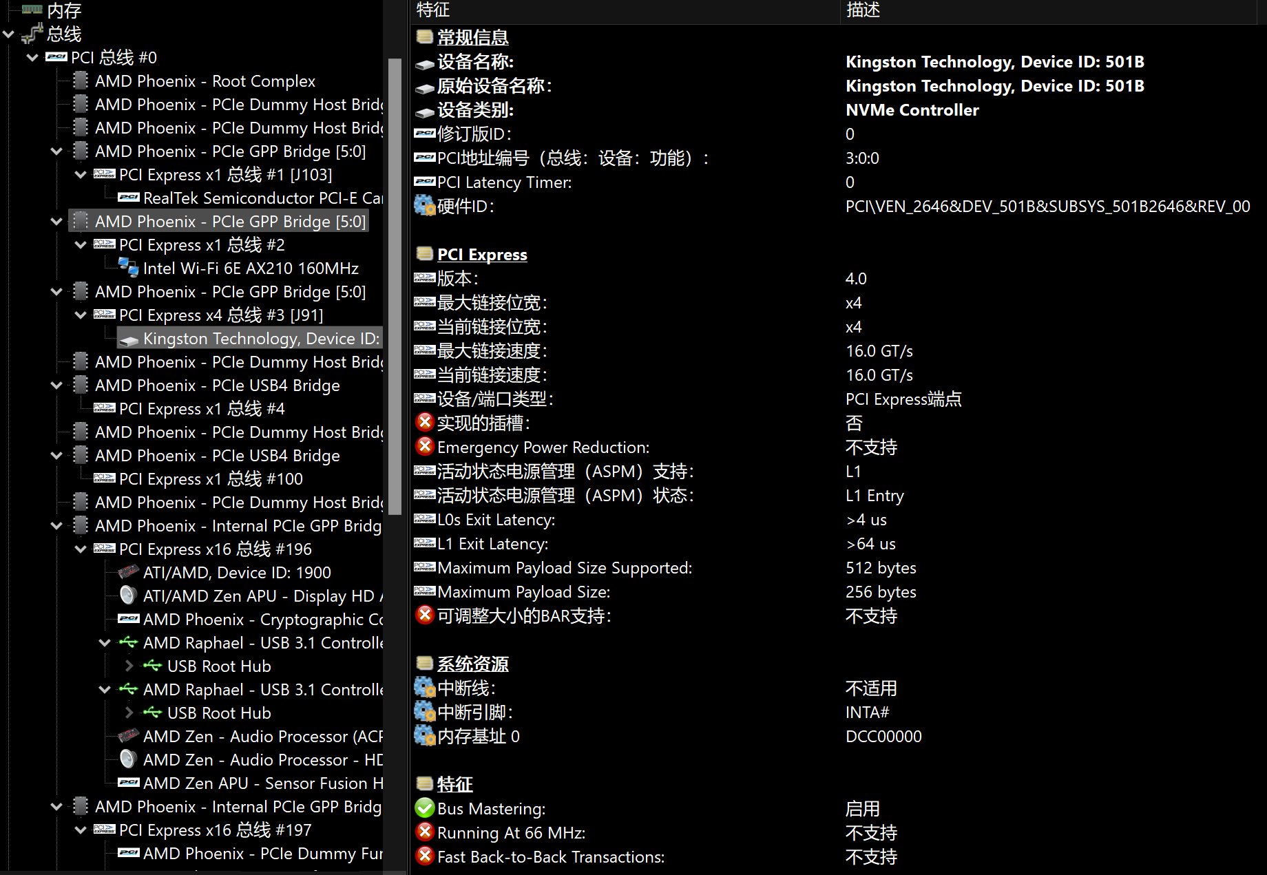Click the green Bus Mastering check icon
The width and height of the screenshot is (1267, 875).
(425, 808)
